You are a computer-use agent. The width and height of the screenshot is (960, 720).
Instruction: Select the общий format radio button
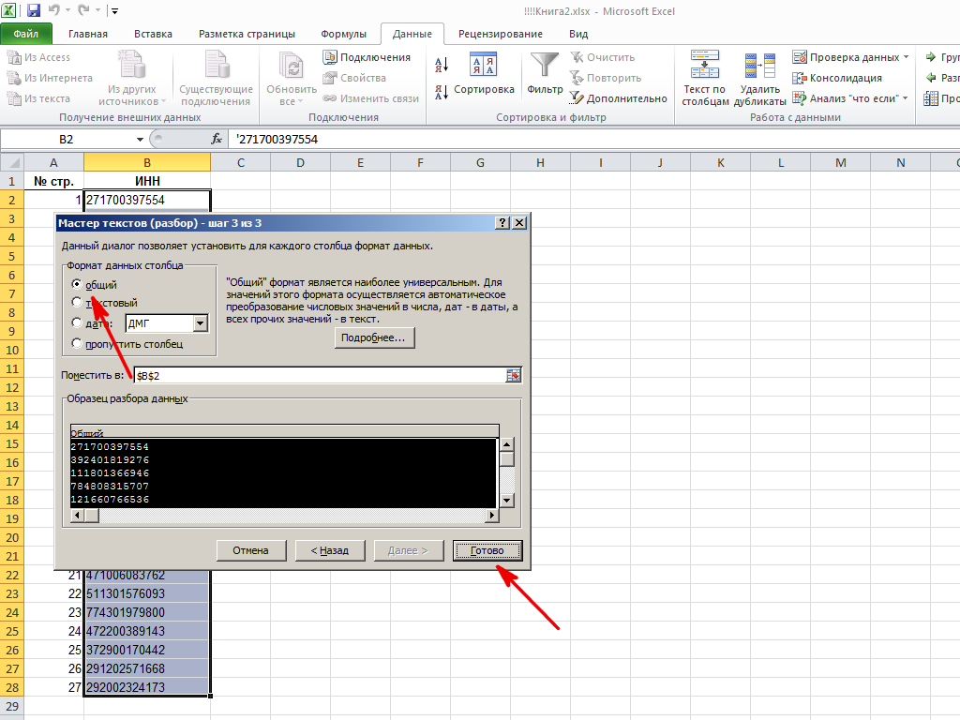coord(77,284)
